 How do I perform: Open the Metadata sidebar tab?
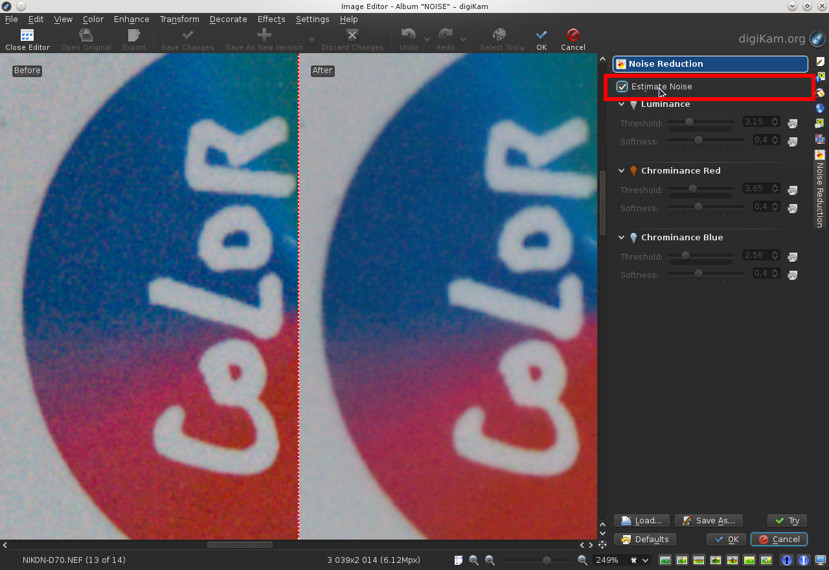coord(819,77)
